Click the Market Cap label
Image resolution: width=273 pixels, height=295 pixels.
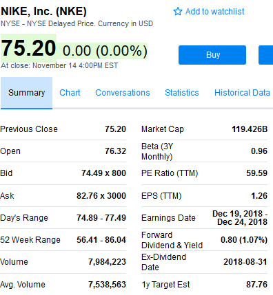tap(163, 129)
